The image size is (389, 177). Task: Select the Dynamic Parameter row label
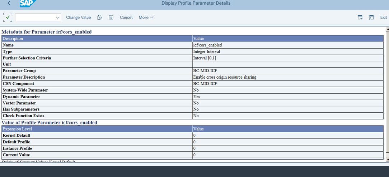tap(22, 97)
